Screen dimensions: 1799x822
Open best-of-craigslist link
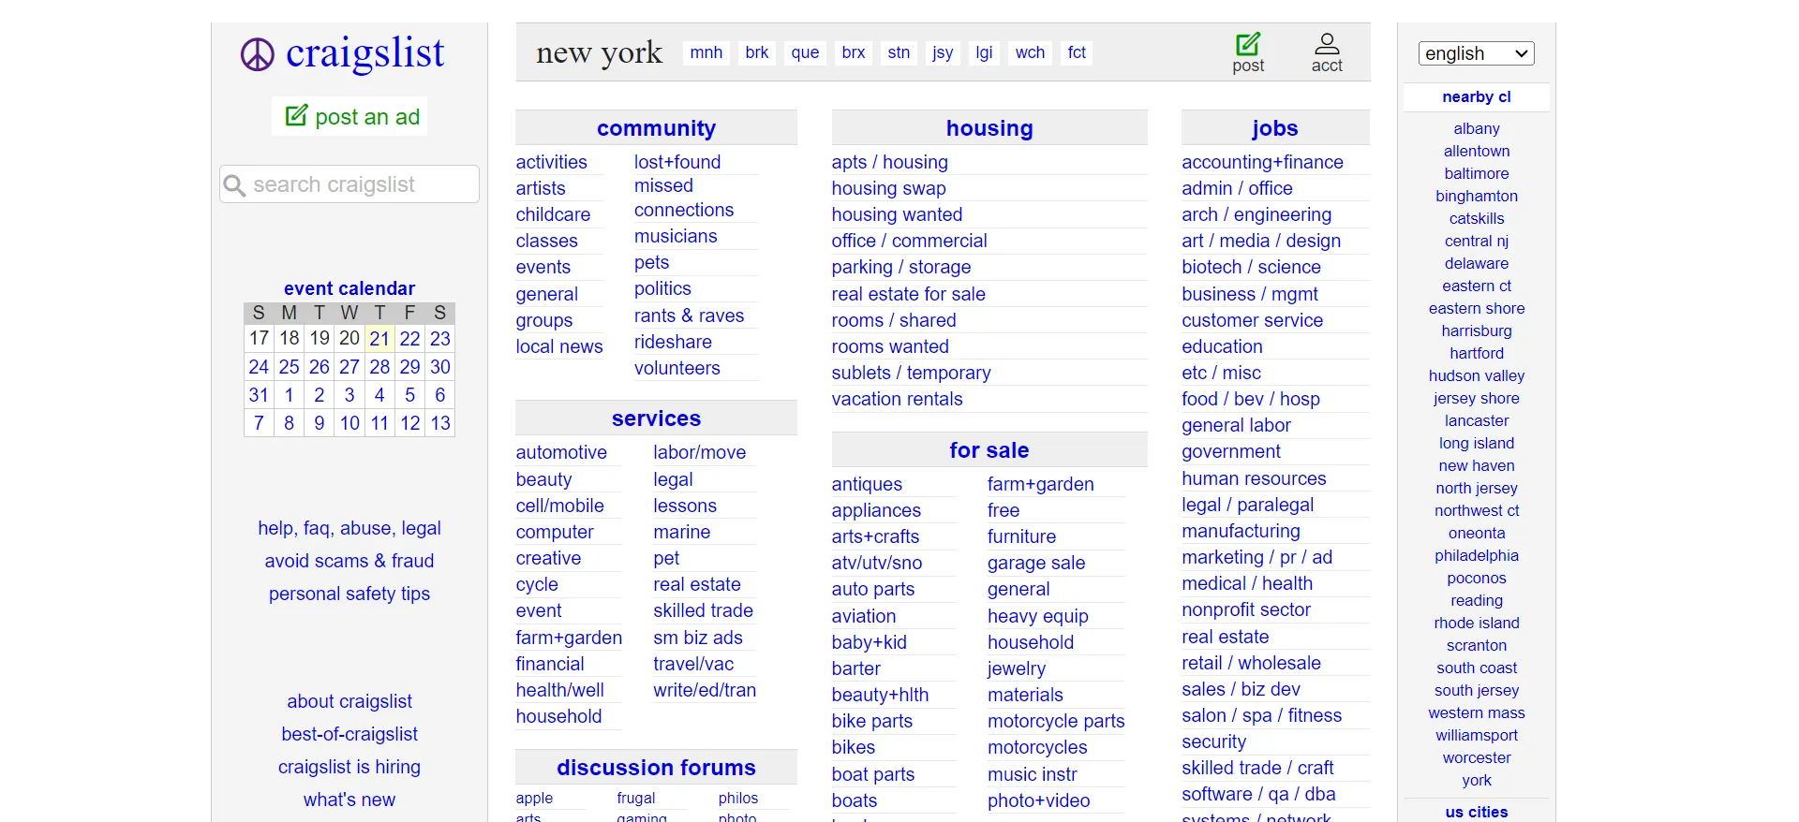(x=349, y=734)
